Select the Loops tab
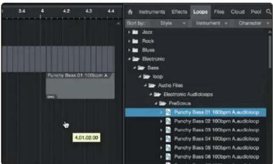 (x=200, y=12)
